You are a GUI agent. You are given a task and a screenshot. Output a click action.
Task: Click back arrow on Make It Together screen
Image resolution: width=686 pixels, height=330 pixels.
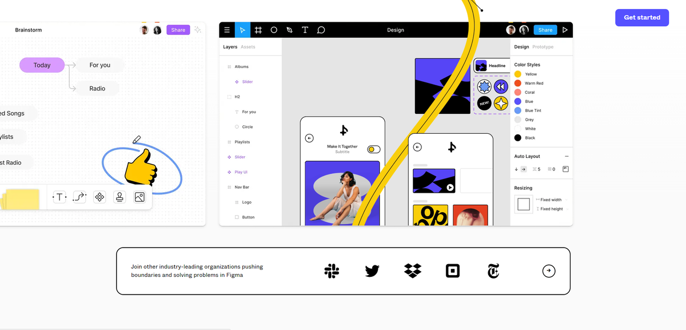coord(309,138)
